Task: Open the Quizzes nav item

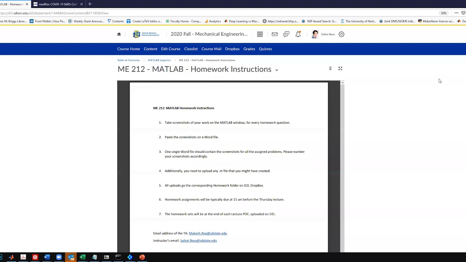Action: [x=265, y=49]
